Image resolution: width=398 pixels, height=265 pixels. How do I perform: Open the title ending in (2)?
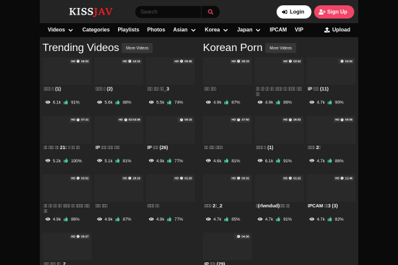104,89
